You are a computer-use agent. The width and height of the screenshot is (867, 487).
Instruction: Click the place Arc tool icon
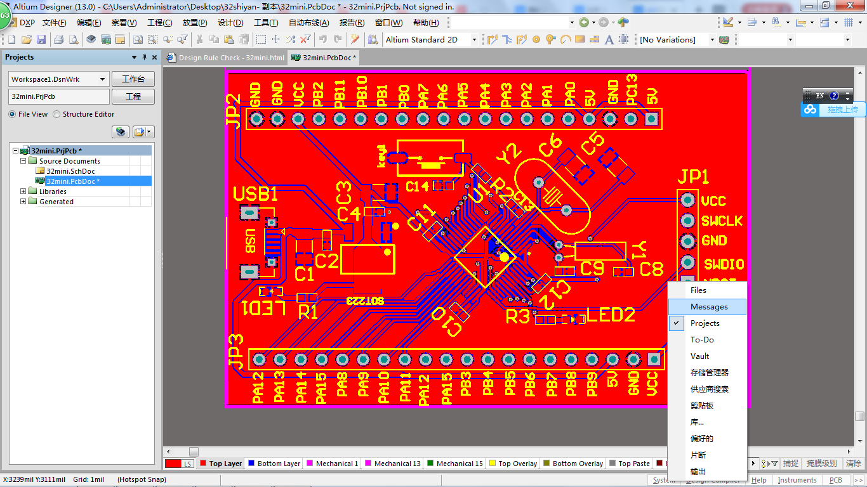pyautogui.click(x=566, y=39)
